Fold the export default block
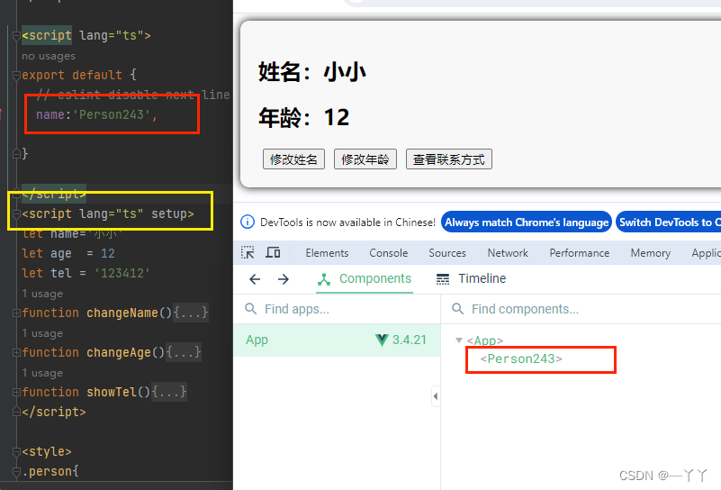The height and width of the screenshot is (490, 721). [x=16, y=75]
